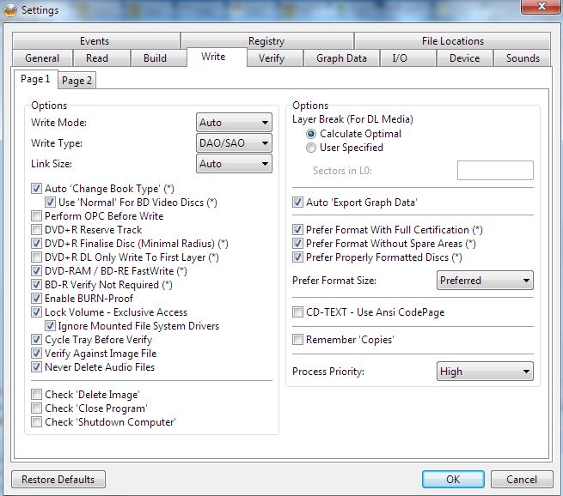The image size is (563, 496).
Task: Toggle Lock Volume - Exclusive Access
Action: pyautogui.click(x=36, y=312)
